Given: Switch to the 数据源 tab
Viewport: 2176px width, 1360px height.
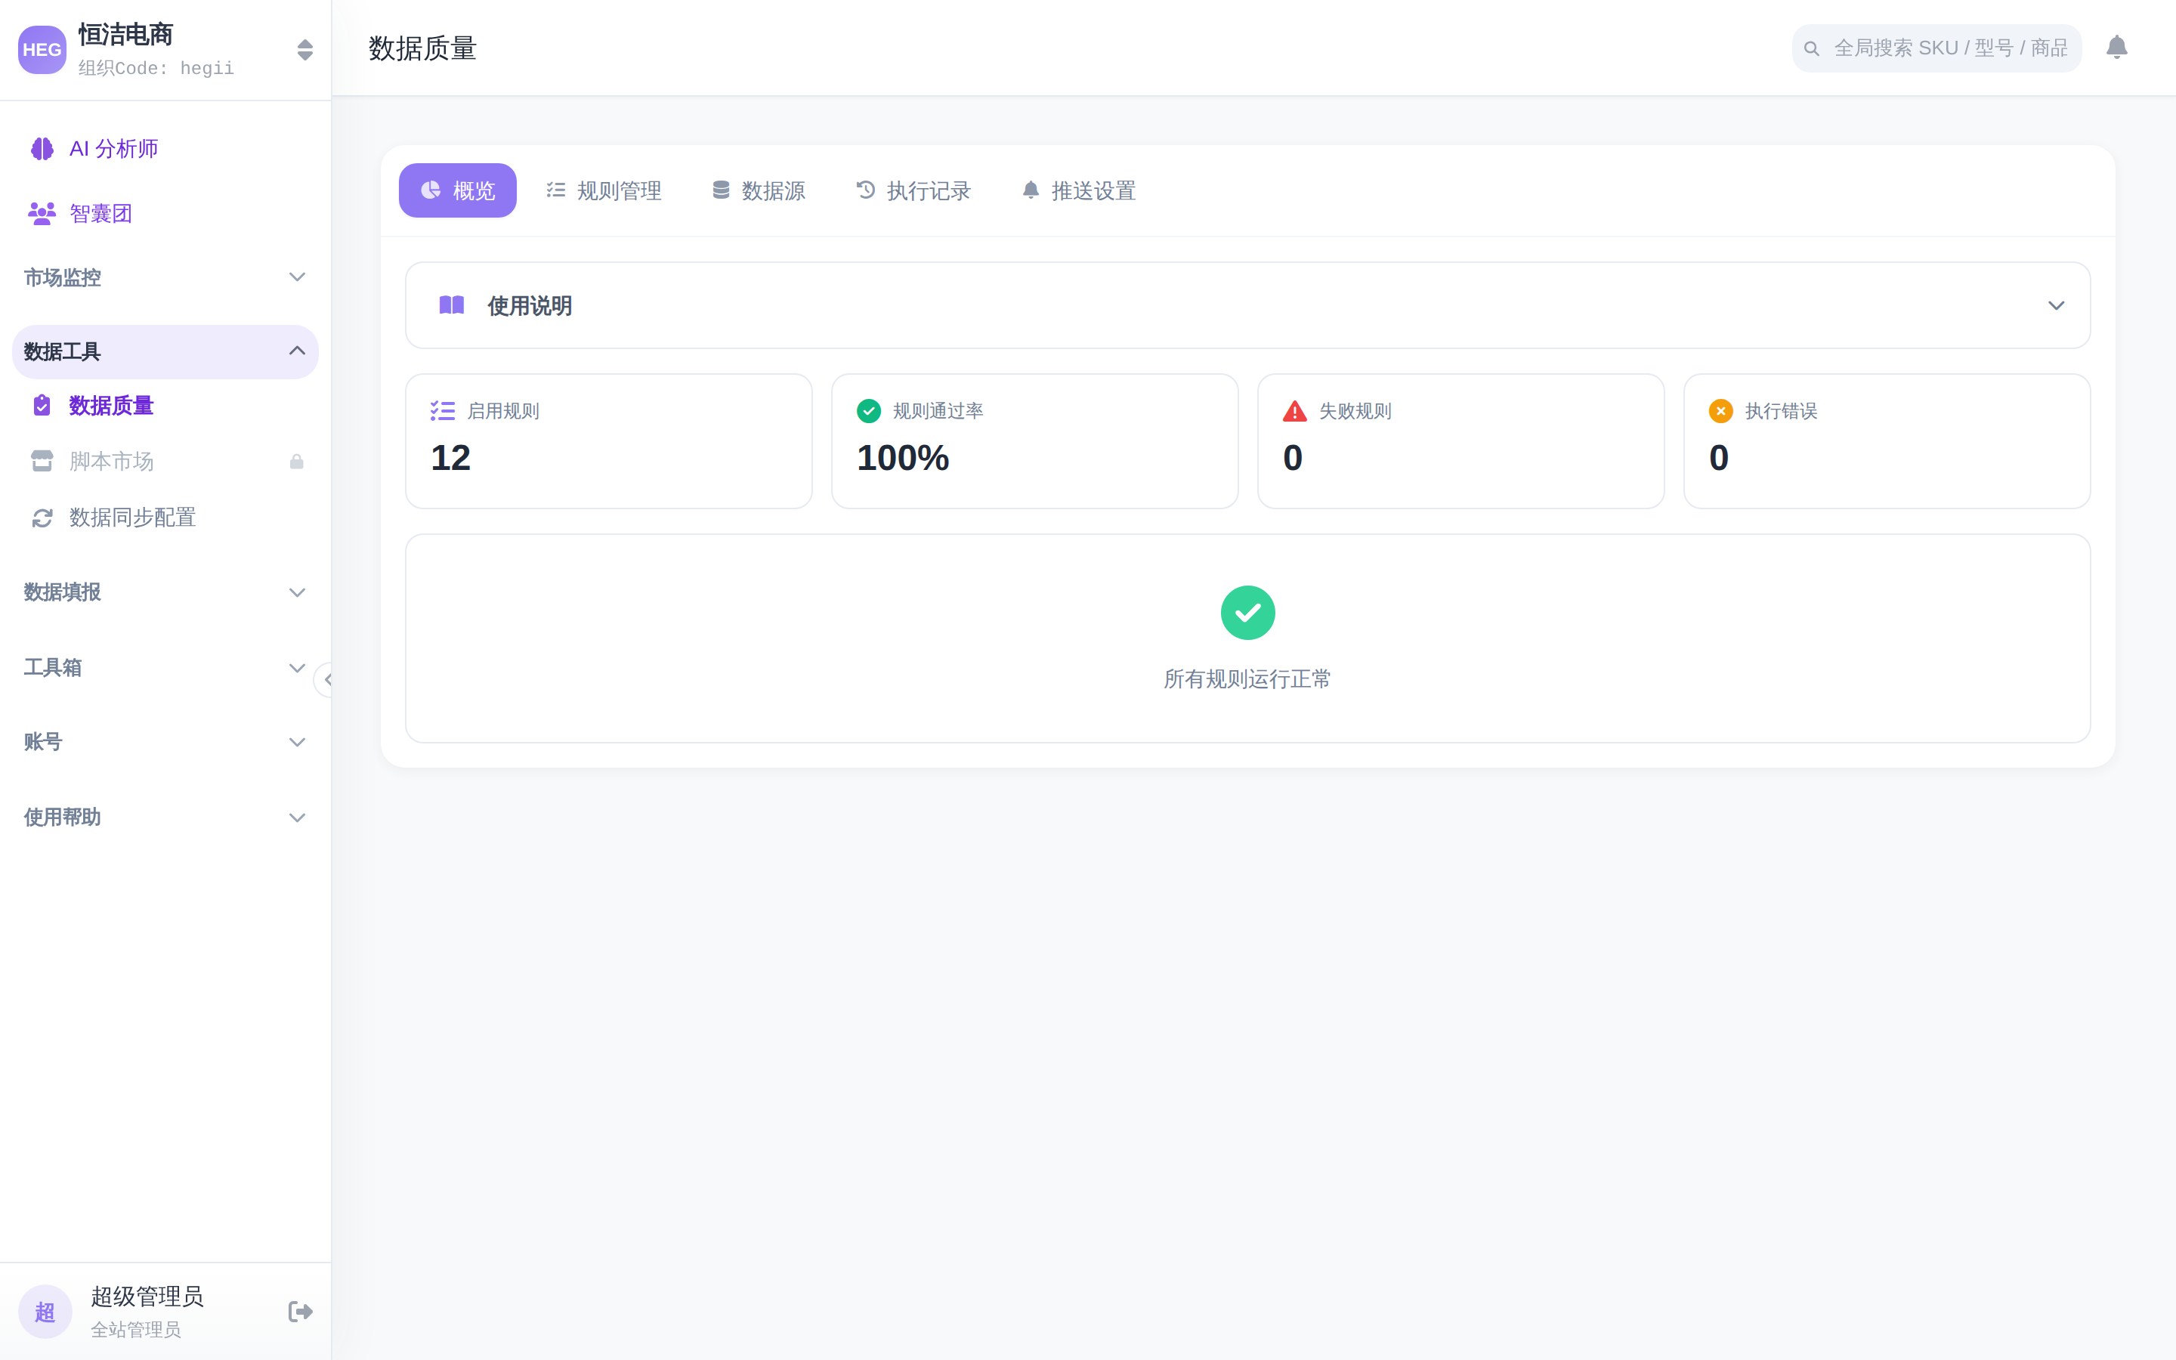Looking at the screenshot, I should (x=758, y=190).
